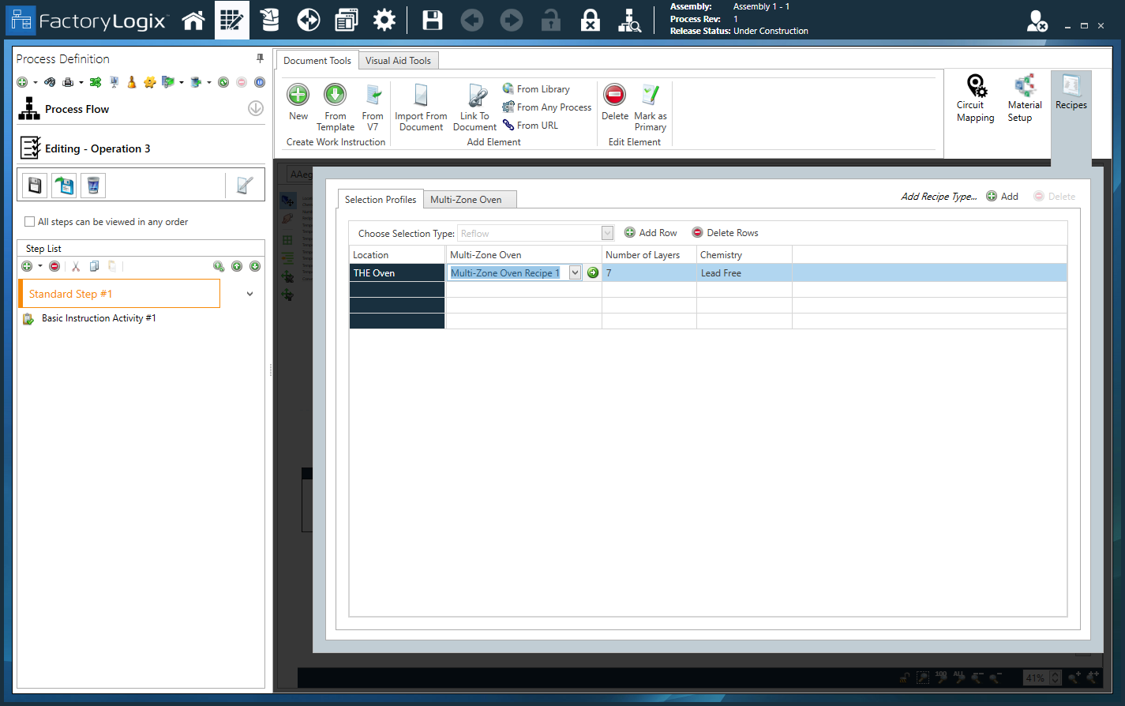Image resolution: width=1125 pixels, height=706 pixels.
Task: Click the trash icon in Editing panel
Action: (92, 186)
